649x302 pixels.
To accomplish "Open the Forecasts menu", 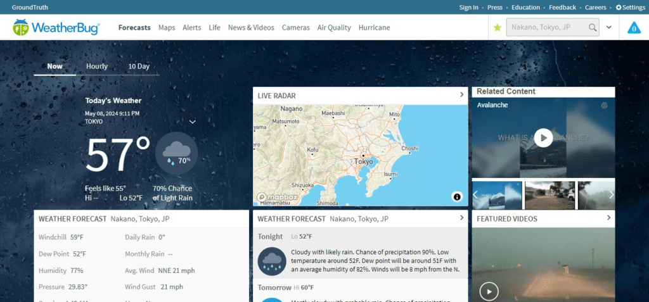I will tap(134, 28).
